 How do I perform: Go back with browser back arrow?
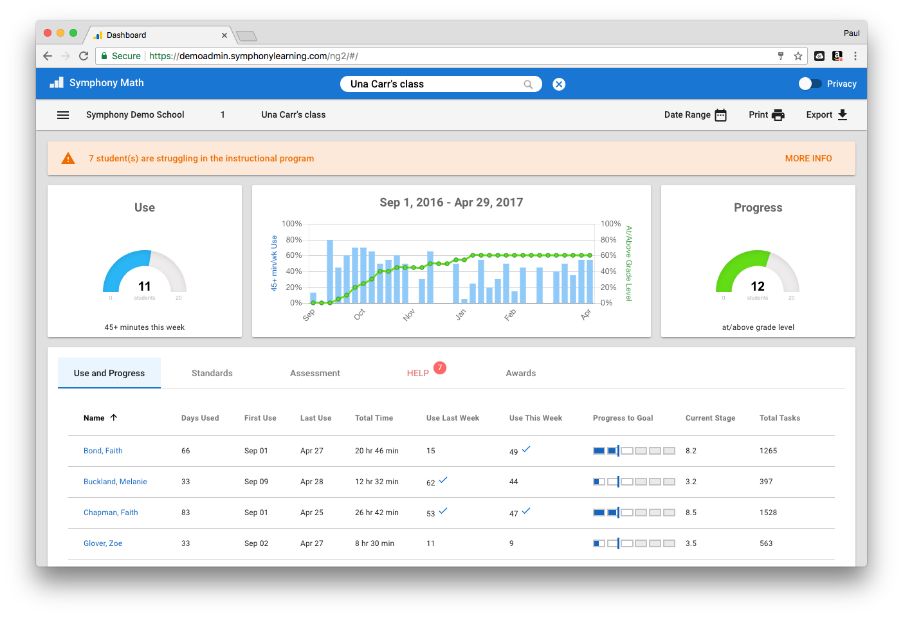pos(48,56)
